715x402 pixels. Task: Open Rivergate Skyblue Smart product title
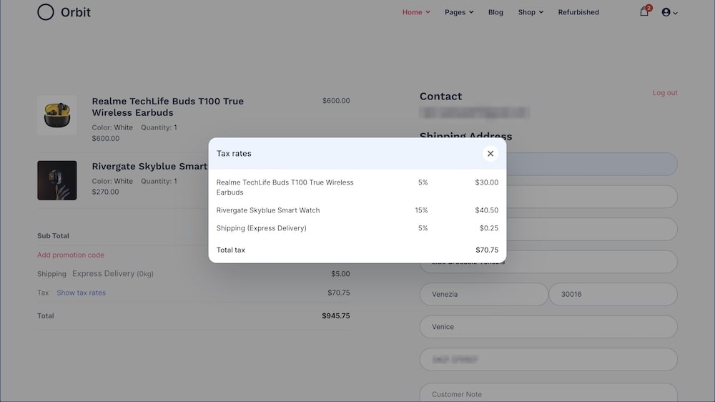(149, 166)
